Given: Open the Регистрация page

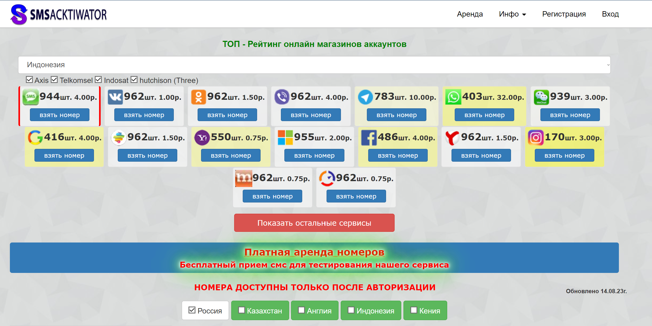Looking at the screenshot, I should pos(564,14).
